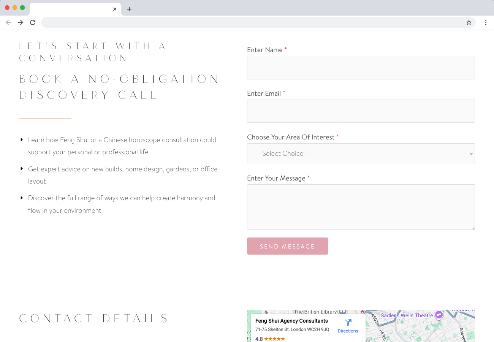The width and height of the screenshot is (494, 342).
Task: Reload the page with the refresh icon
Action: (33, 22)
